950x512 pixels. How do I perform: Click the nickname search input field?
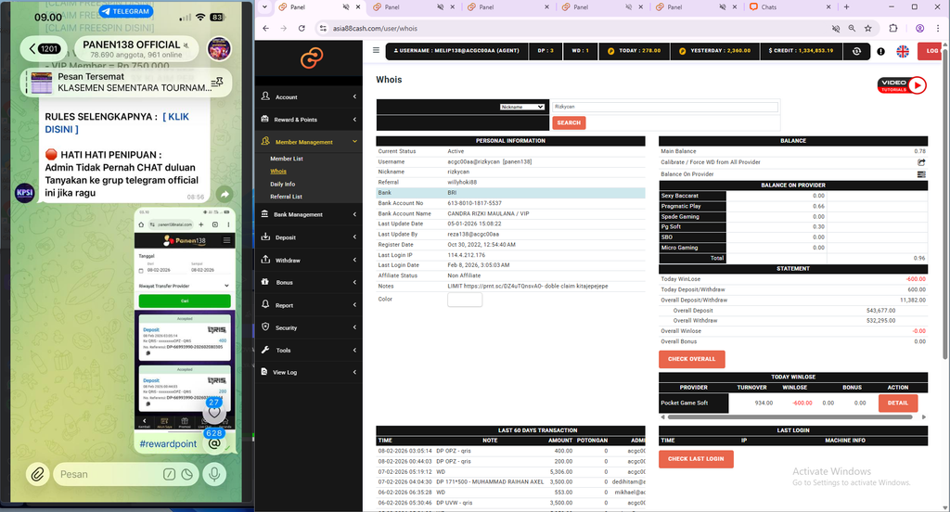(x=664, y=107)
